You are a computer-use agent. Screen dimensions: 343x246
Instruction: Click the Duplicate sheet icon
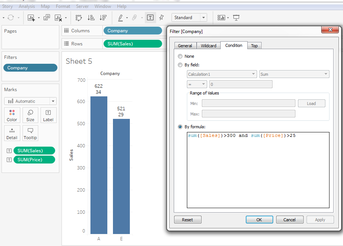[x=47, y=18]
